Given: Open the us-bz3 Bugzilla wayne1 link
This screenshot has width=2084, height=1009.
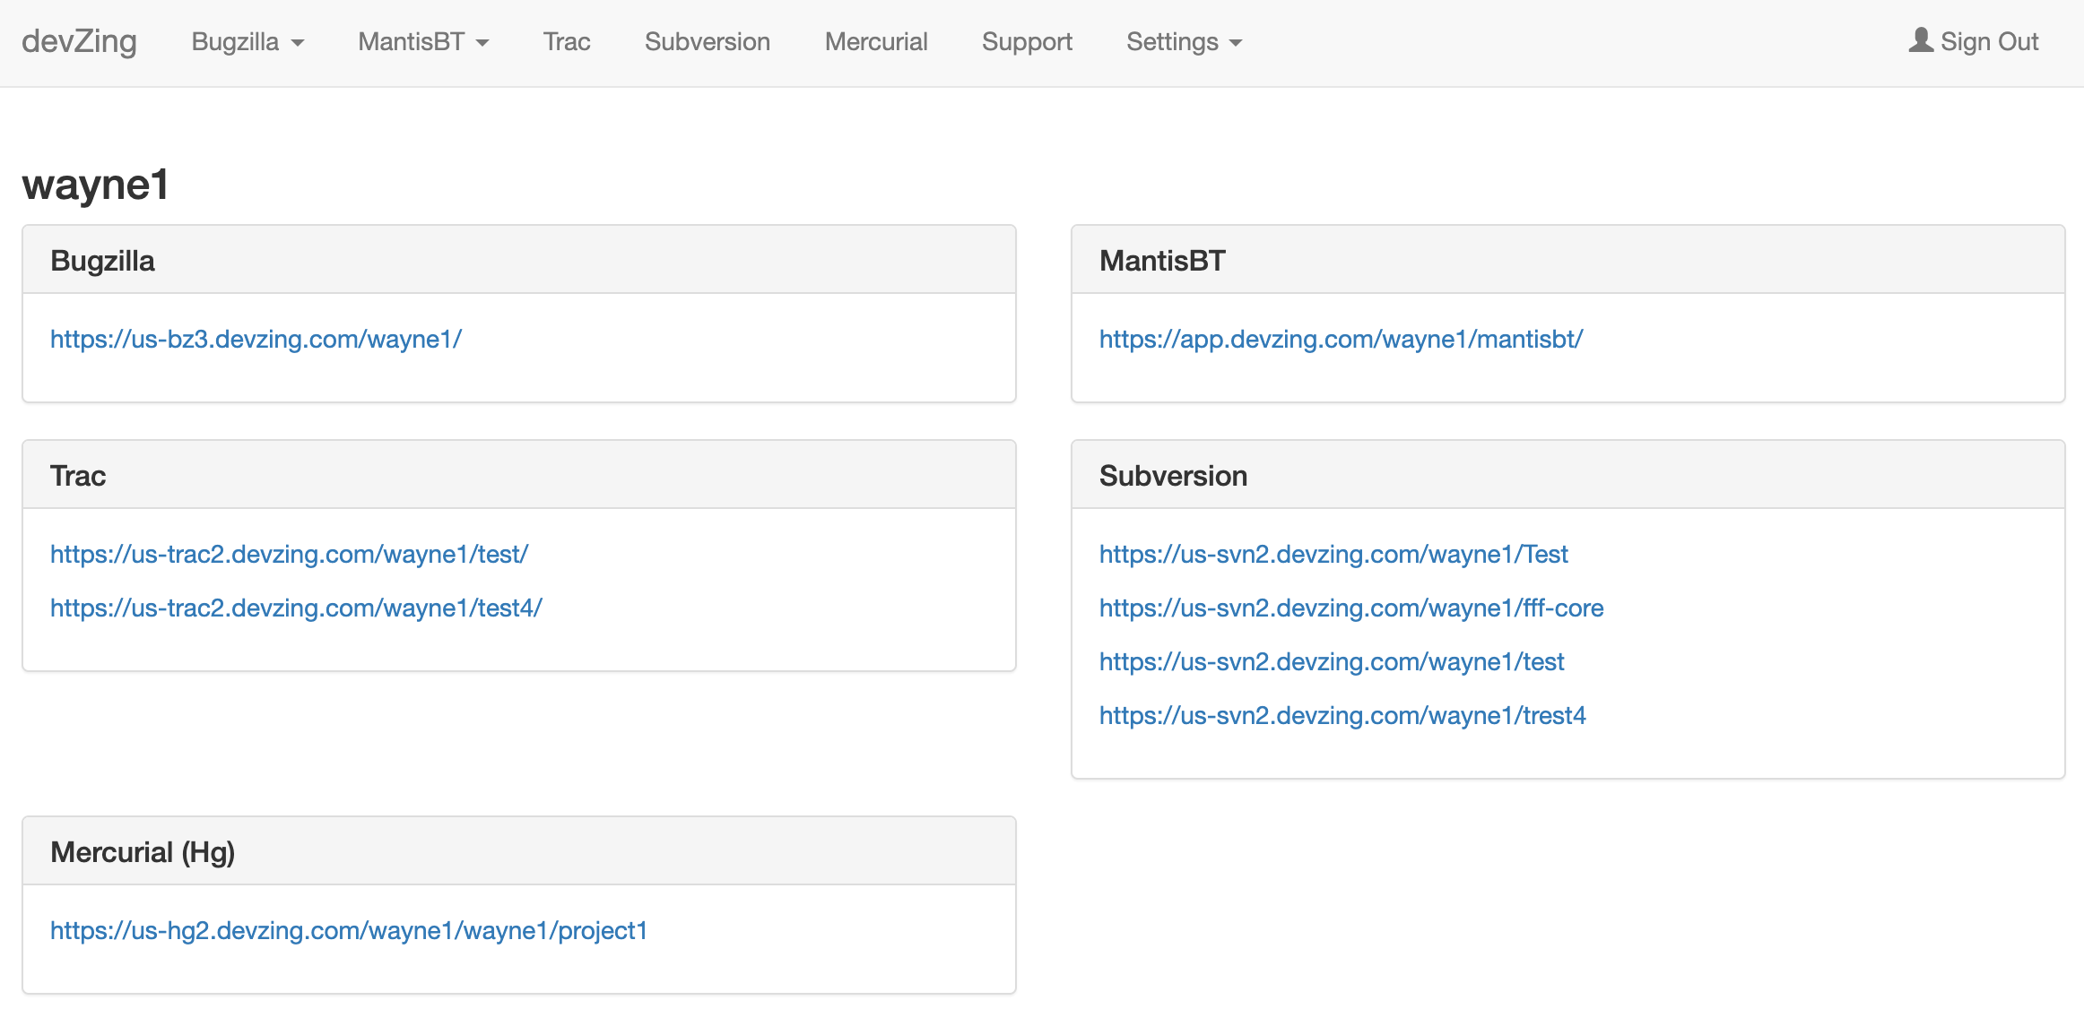Looking at the screenshot, I should click(256, 340).
